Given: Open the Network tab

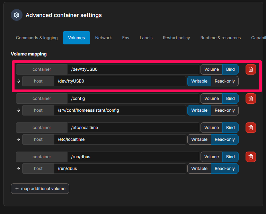Looking at the screenshot, I should click(103, 38).
